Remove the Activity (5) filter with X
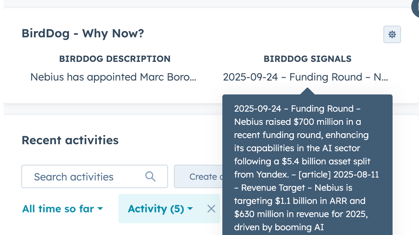The width and height of the screenshot is (419, 235). coord(211,209)
